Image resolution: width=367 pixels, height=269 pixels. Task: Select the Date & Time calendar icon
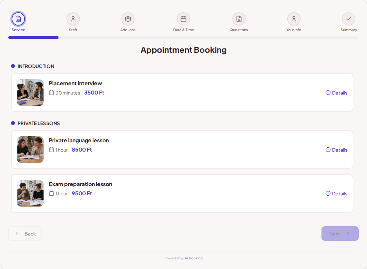point(183,19)
